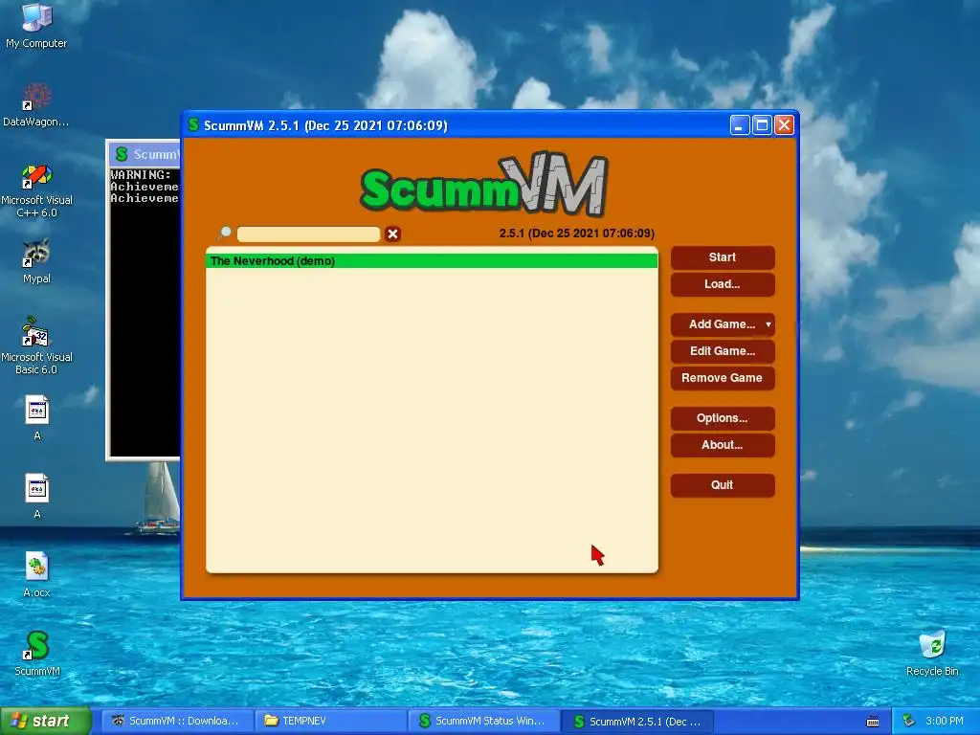Select the DataWagon desktop shortcut
The width and height of the screenshot is (980, 735).
pyautogui.click(x=36, y=104)
